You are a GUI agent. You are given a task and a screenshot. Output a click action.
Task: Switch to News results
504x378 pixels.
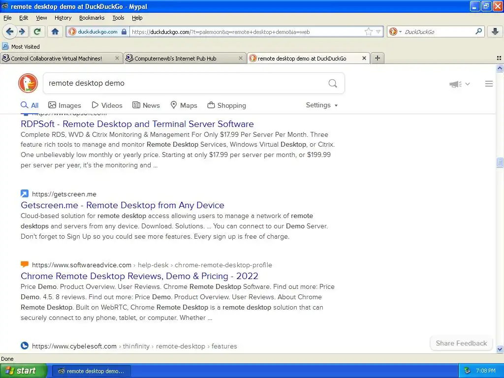click(x=146, y=105)
